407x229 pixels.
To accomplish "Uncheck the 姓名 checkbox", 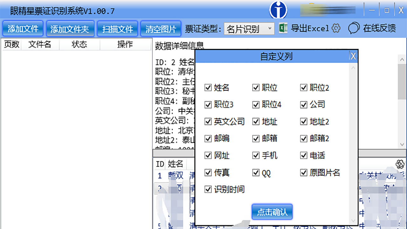I will tap(208, 87).
